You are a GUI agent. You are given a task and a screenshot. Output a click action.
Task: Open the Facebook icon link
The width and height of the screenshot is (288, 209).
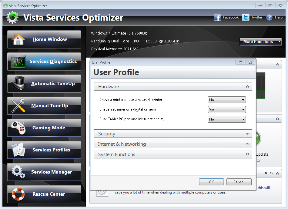point(217,18)
